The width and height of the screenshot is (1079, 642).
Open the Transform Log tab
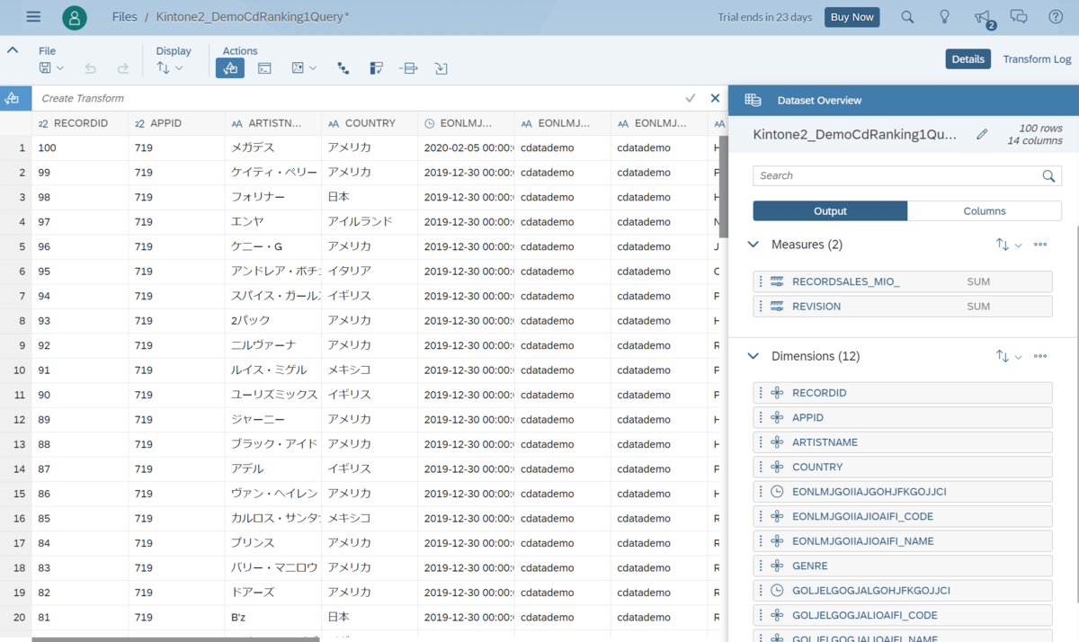point(1036,58)
